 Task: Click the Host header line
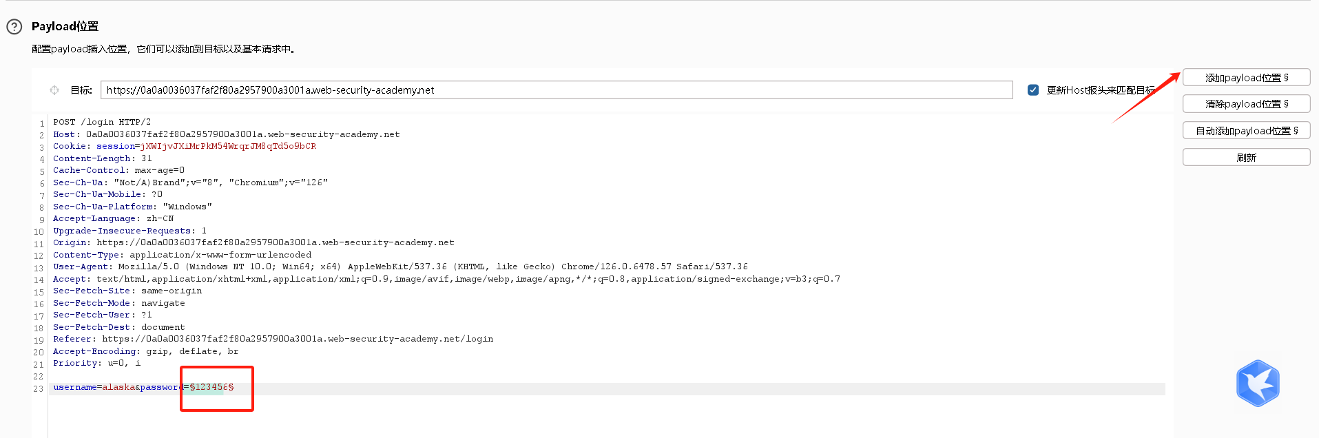pos(227,134)
